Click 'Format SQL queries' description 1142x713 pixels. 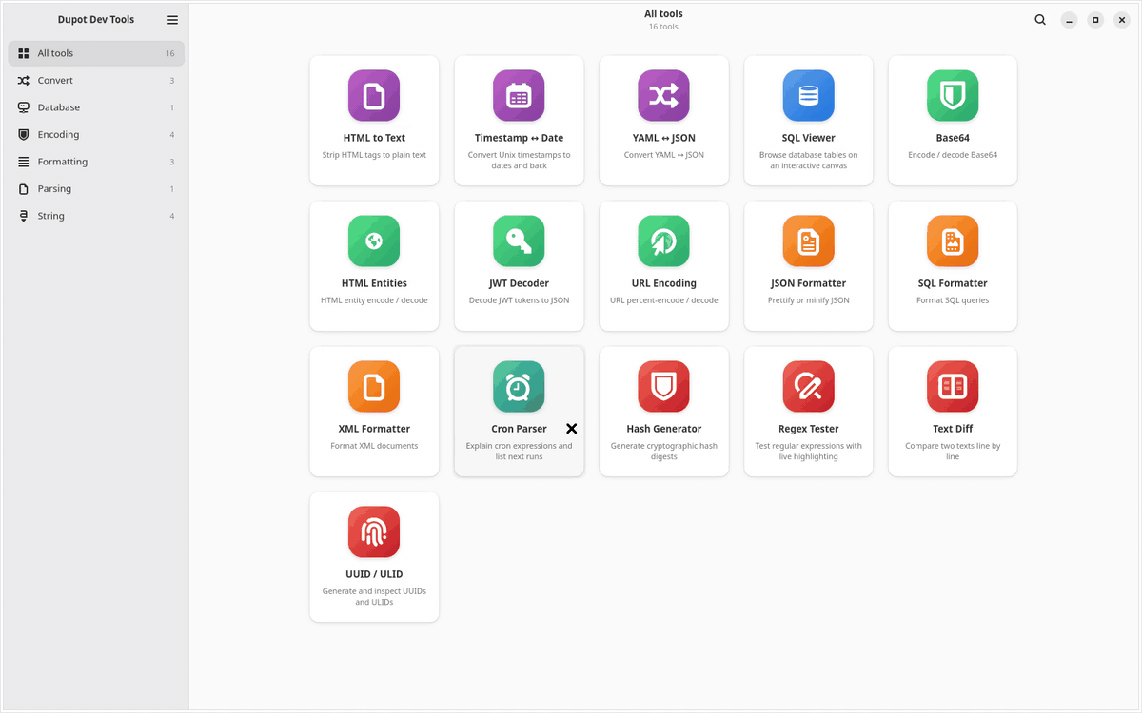953,300
